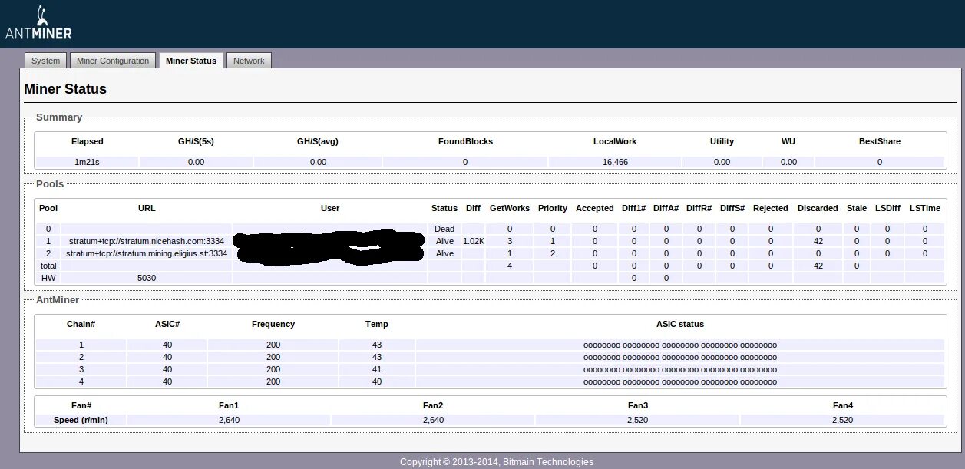Click the Temp value 40 for chain 4
965x469 pixels.
[x=377, y=381]
